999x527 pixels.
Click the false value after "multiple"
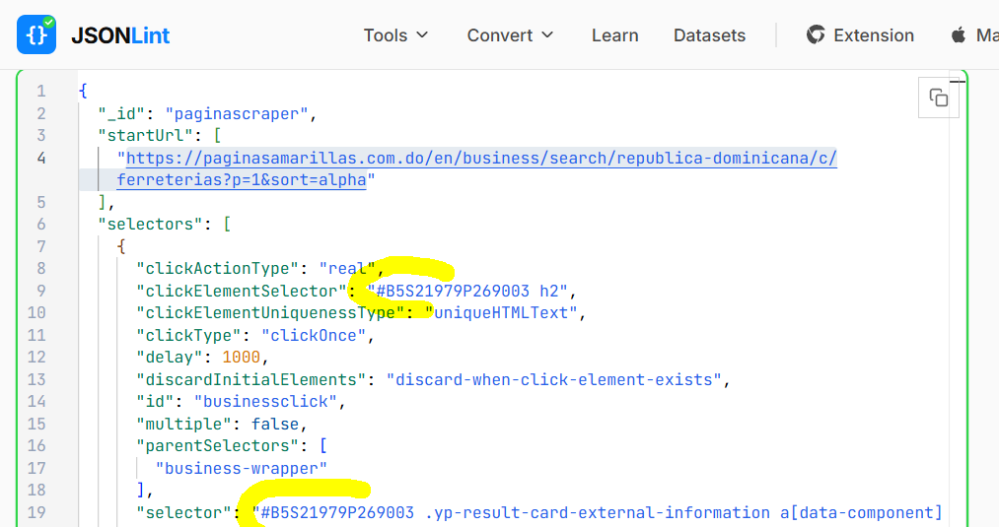276,424
